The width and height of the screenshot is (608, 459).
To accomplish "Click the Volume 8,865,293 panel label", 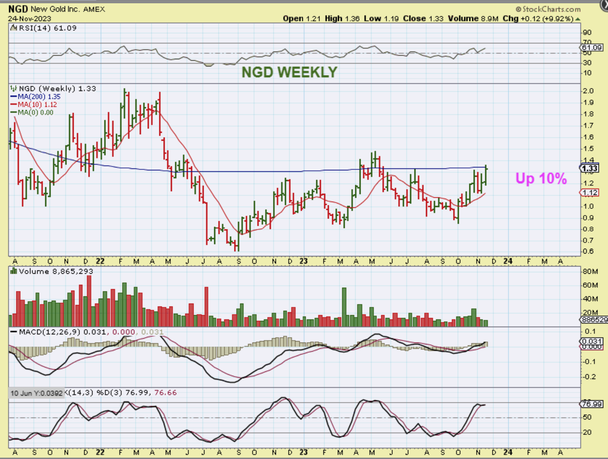I will [55, 271].
